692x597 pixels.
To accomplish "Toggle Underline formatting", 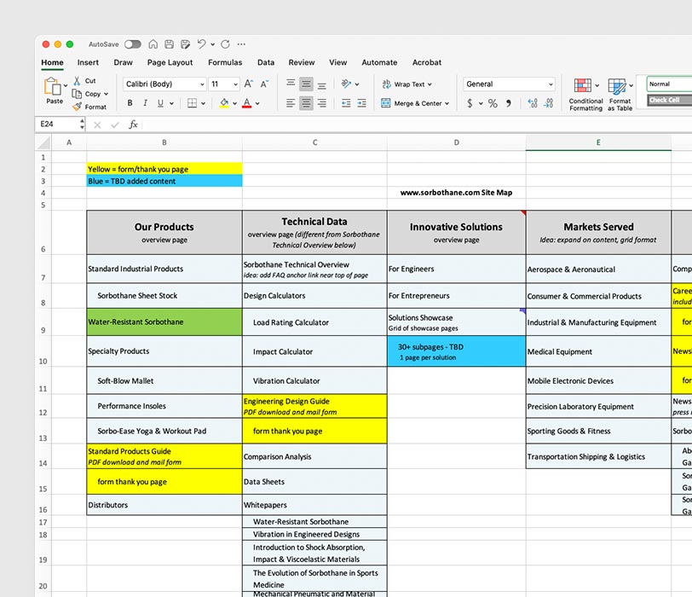I will (x=160, y=103).
